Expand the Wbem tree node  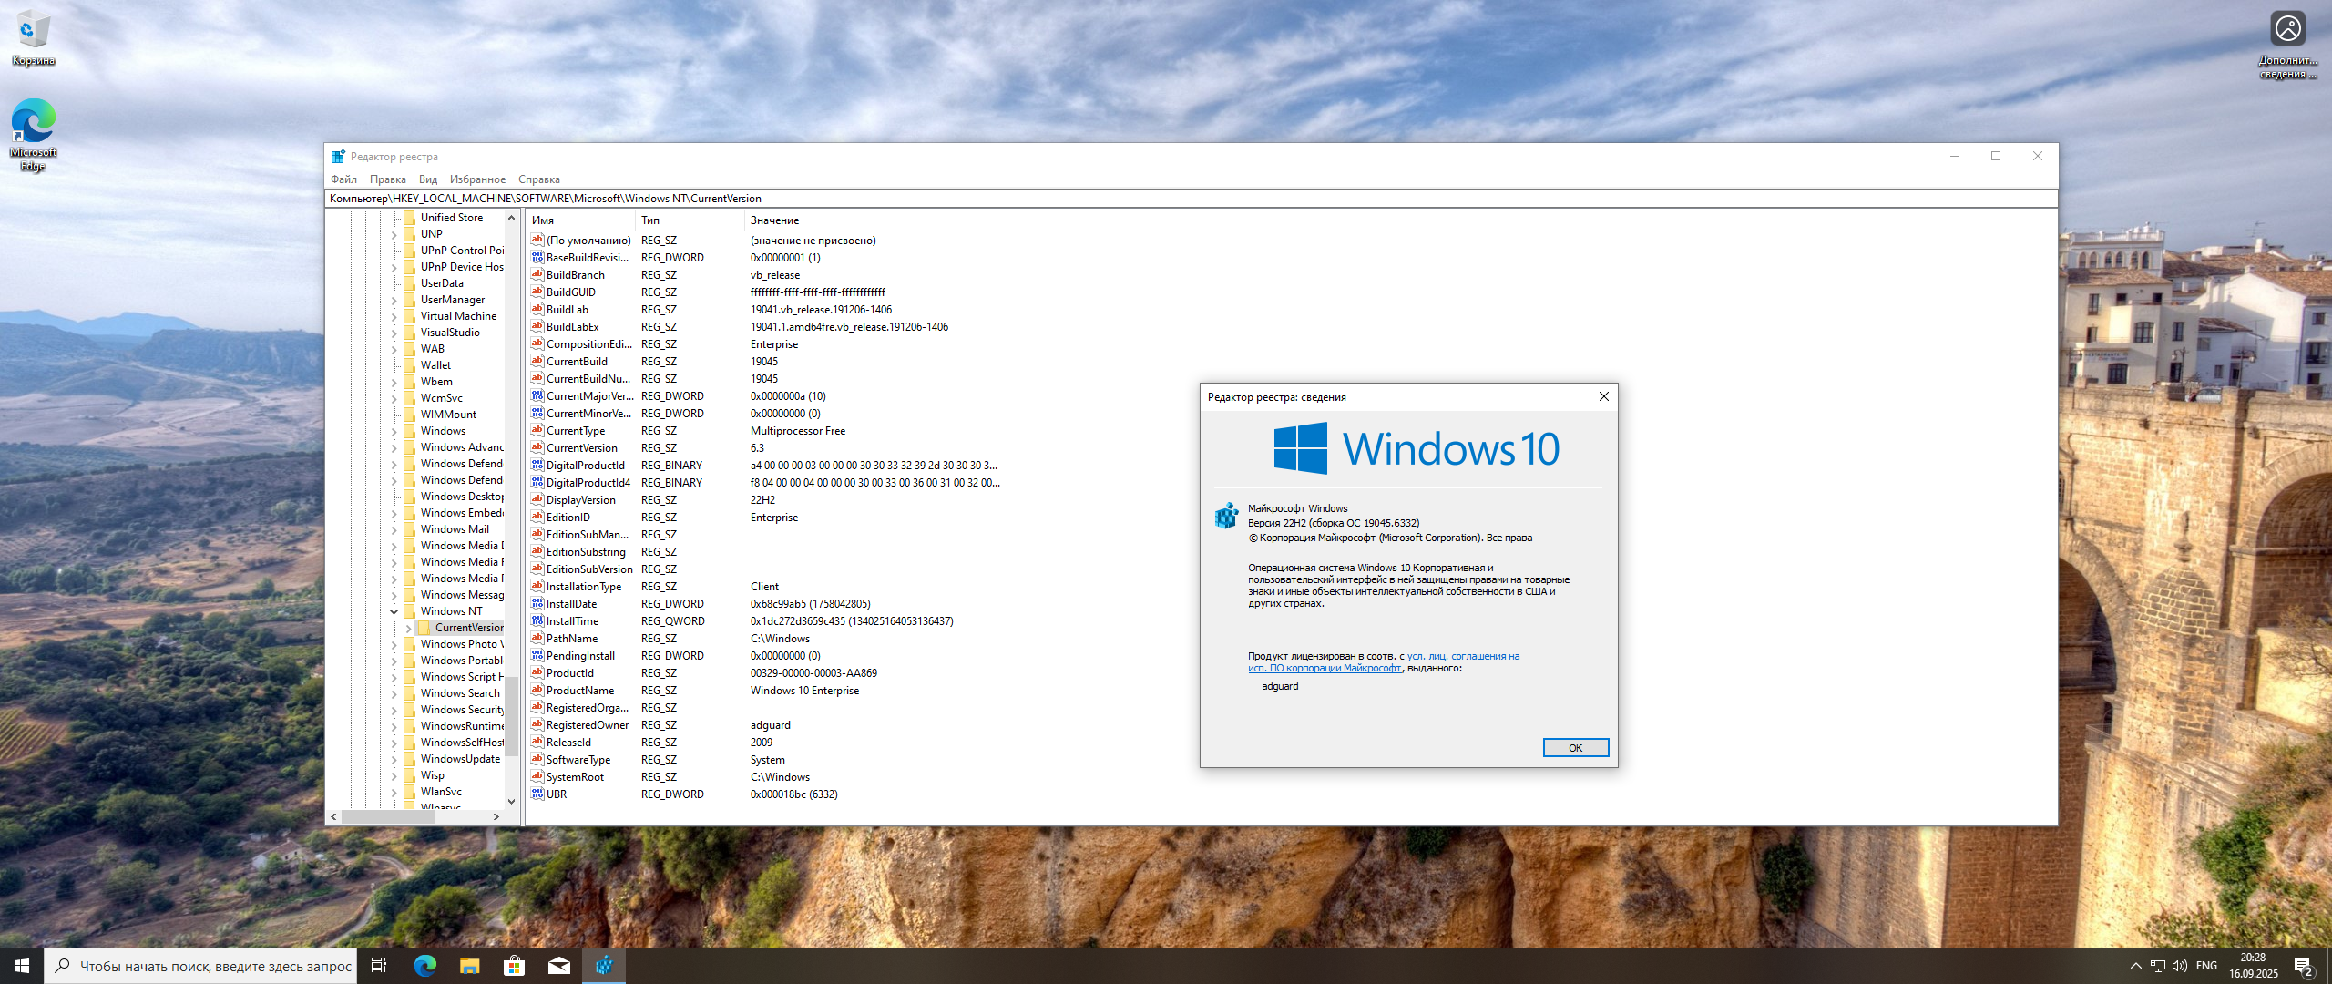[x=394, y=382]
